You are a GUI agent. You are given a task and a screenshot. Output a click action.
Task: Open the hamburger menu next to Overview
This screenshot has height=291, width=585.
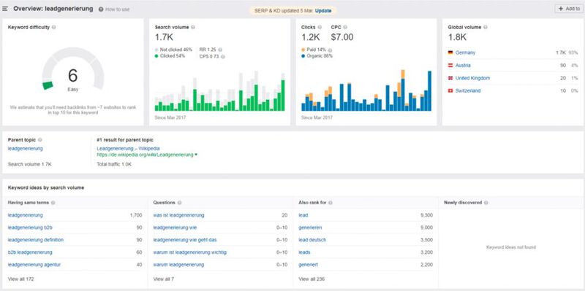(x=5, y=9)
